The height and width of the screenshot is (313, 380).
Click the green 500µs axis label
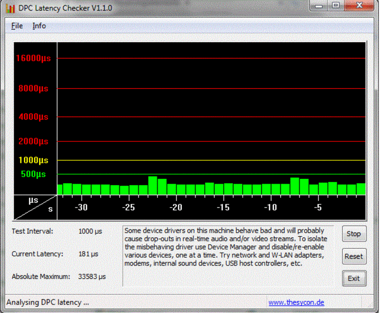point(33,174)
